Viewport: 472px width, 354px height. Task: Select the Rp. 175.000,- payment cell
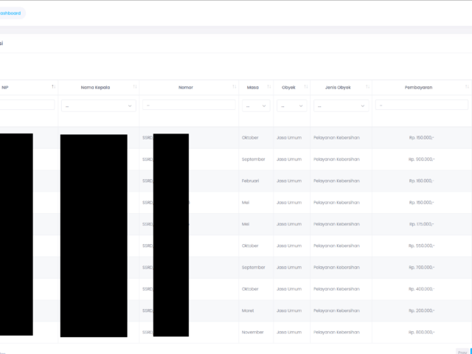tap(421, 224)
